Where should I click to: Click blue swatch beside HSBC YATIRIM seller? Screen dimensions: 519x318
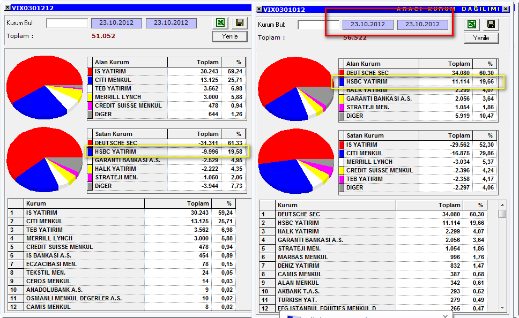[x=90, y=152]
